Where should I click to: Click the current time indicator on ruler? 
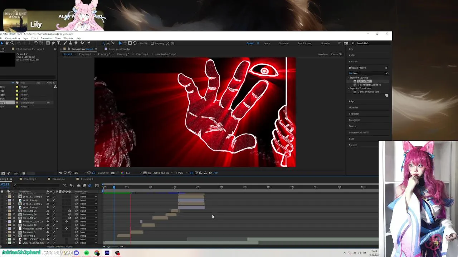pos(114,187)
